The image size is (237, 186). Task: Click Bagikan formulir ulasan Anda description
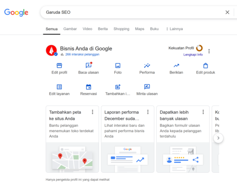tap(180, 131)
